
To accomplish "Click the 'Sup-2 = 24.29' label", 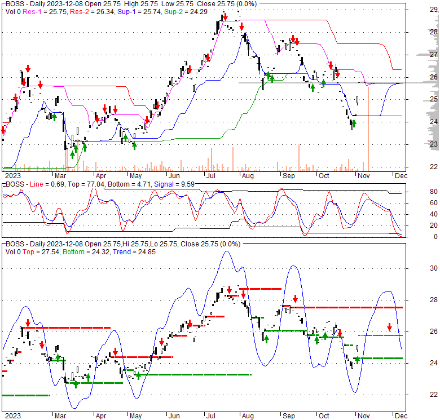I will pyautogui.click(x=186, y=12).
